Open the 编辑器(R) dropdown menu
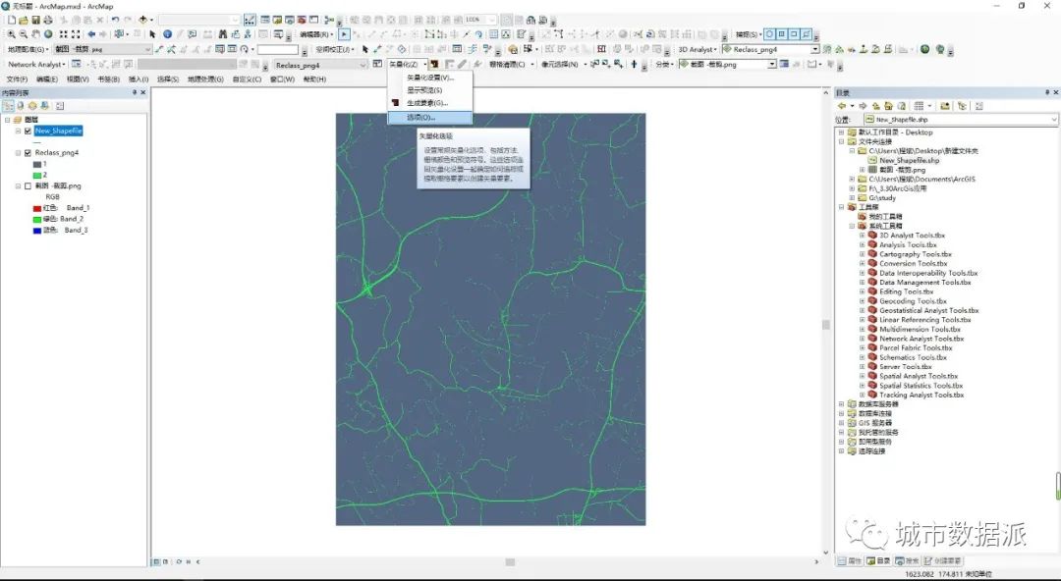Viewport: 1061px width, 581px height. [x=316, y=33]
